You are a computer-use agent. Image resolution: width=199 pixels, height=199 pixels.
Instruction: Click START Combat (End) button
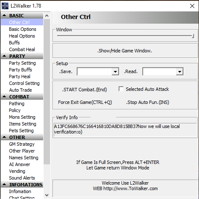84,90
